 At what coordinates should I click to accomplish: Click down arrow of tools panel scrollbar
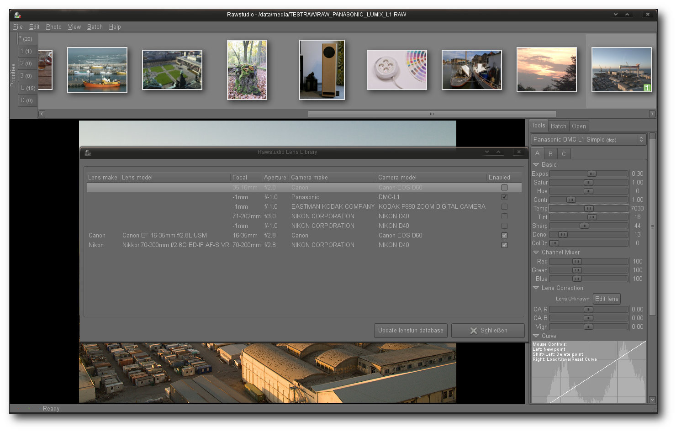(652, 400)
